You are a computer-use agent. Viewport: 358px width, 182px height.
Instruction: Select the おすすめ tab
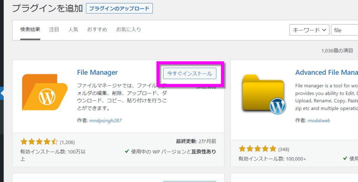pyautogui.click(x=97, y=30)
